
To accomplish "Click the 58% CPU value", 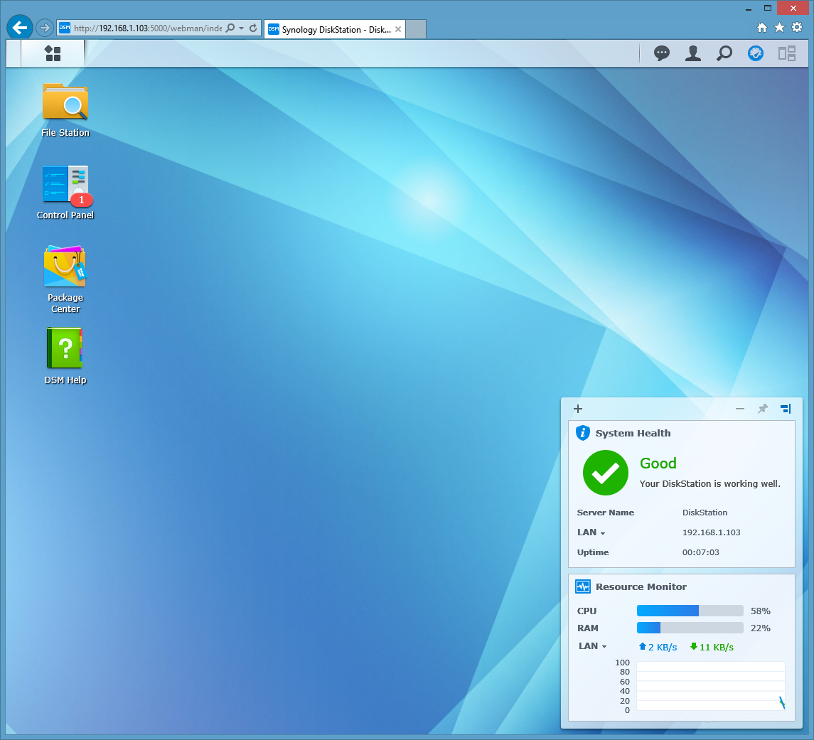I will tap(761, 611).
